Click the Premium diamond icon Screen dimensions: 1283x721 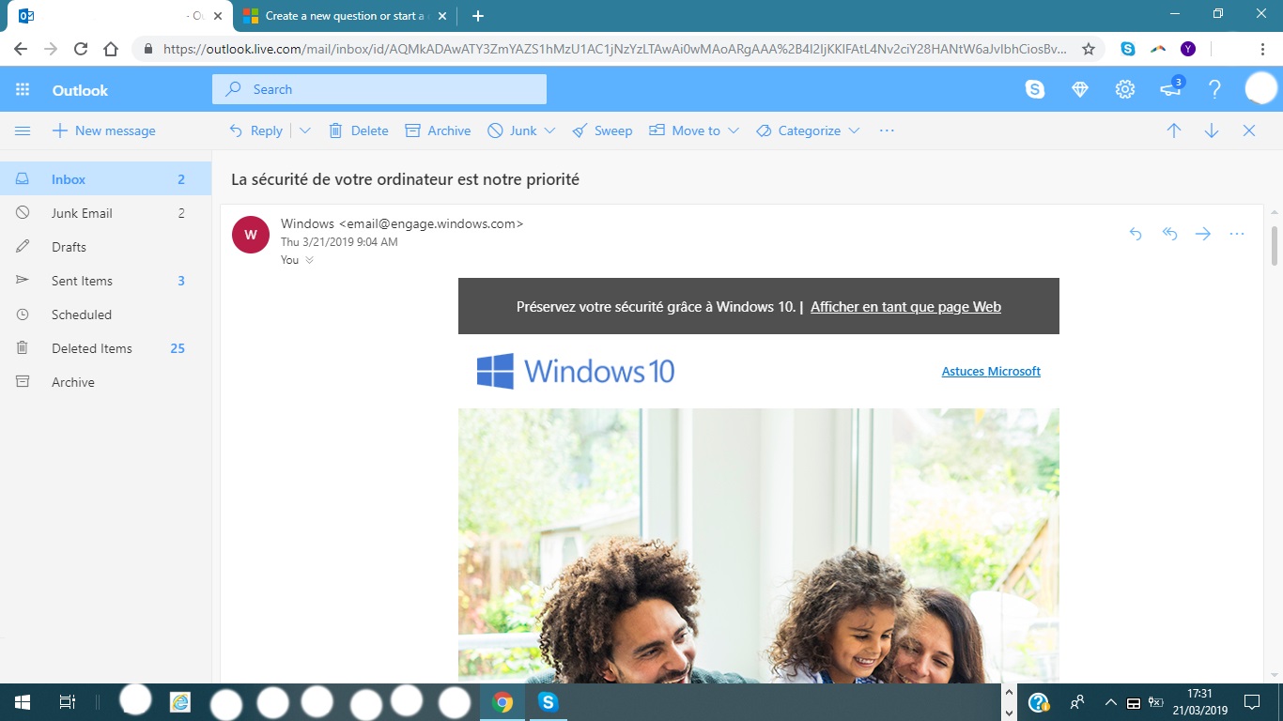pyautogui.click(x=1080, y=89)
